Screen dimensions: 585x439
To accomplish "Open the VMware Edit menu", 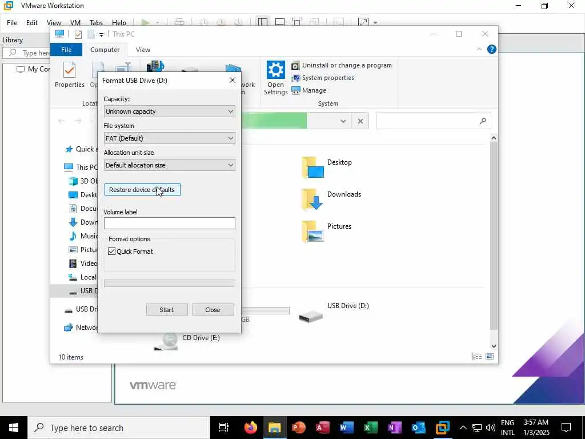I will 32,23.
